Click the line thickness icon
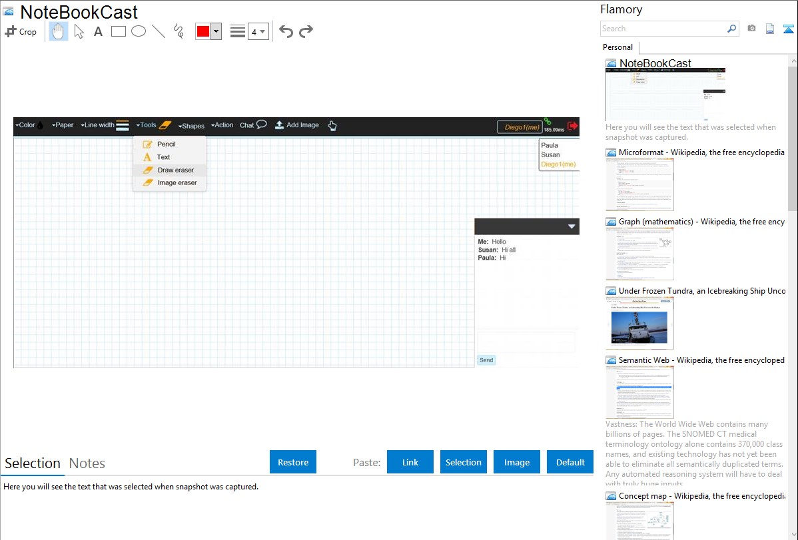 point(237,31)
